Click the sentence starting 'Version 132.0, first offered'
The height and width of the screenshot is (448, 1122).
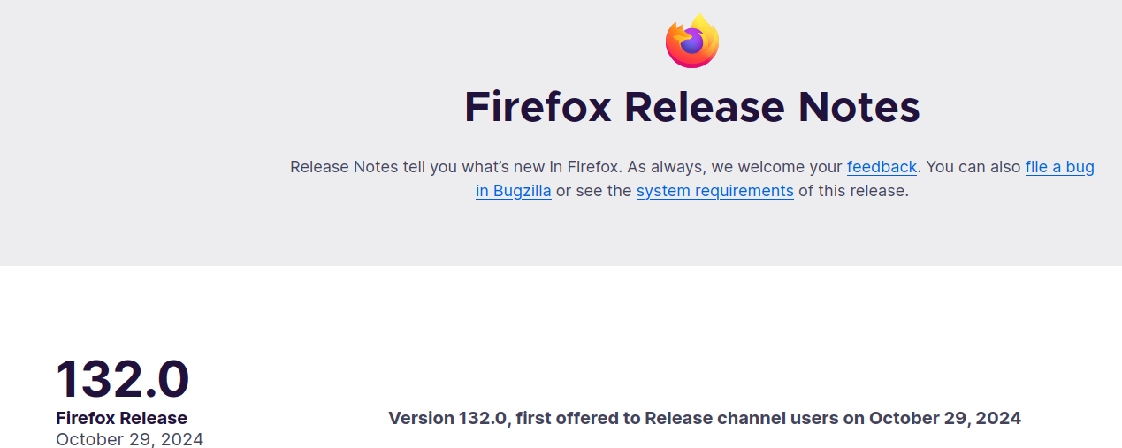click(705, 418)
